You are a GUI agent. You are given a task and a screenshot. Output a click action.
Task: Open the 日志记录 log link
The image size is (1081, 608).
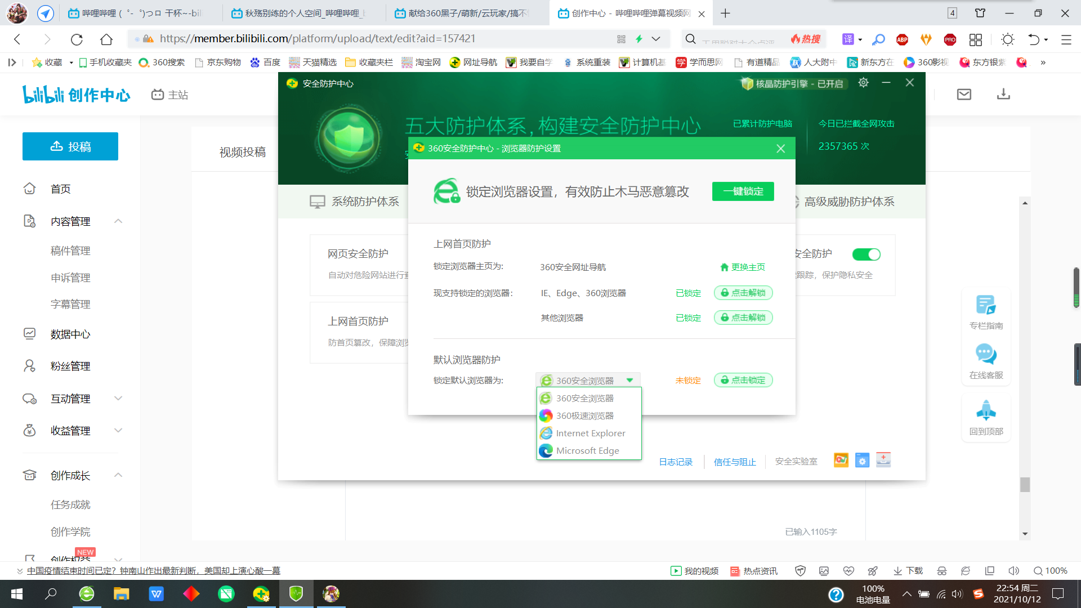click(x=676, y=462)
